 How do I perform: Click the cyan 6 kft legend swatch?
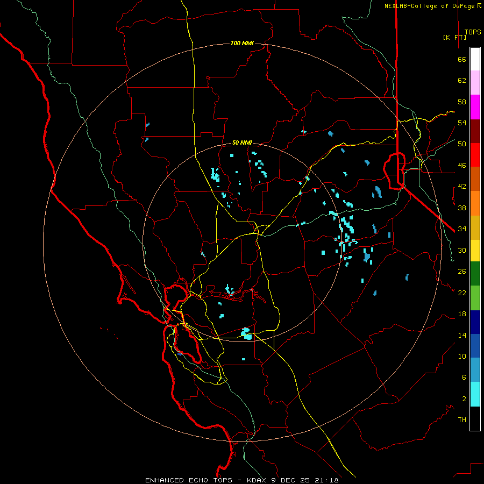pos(475,394)
